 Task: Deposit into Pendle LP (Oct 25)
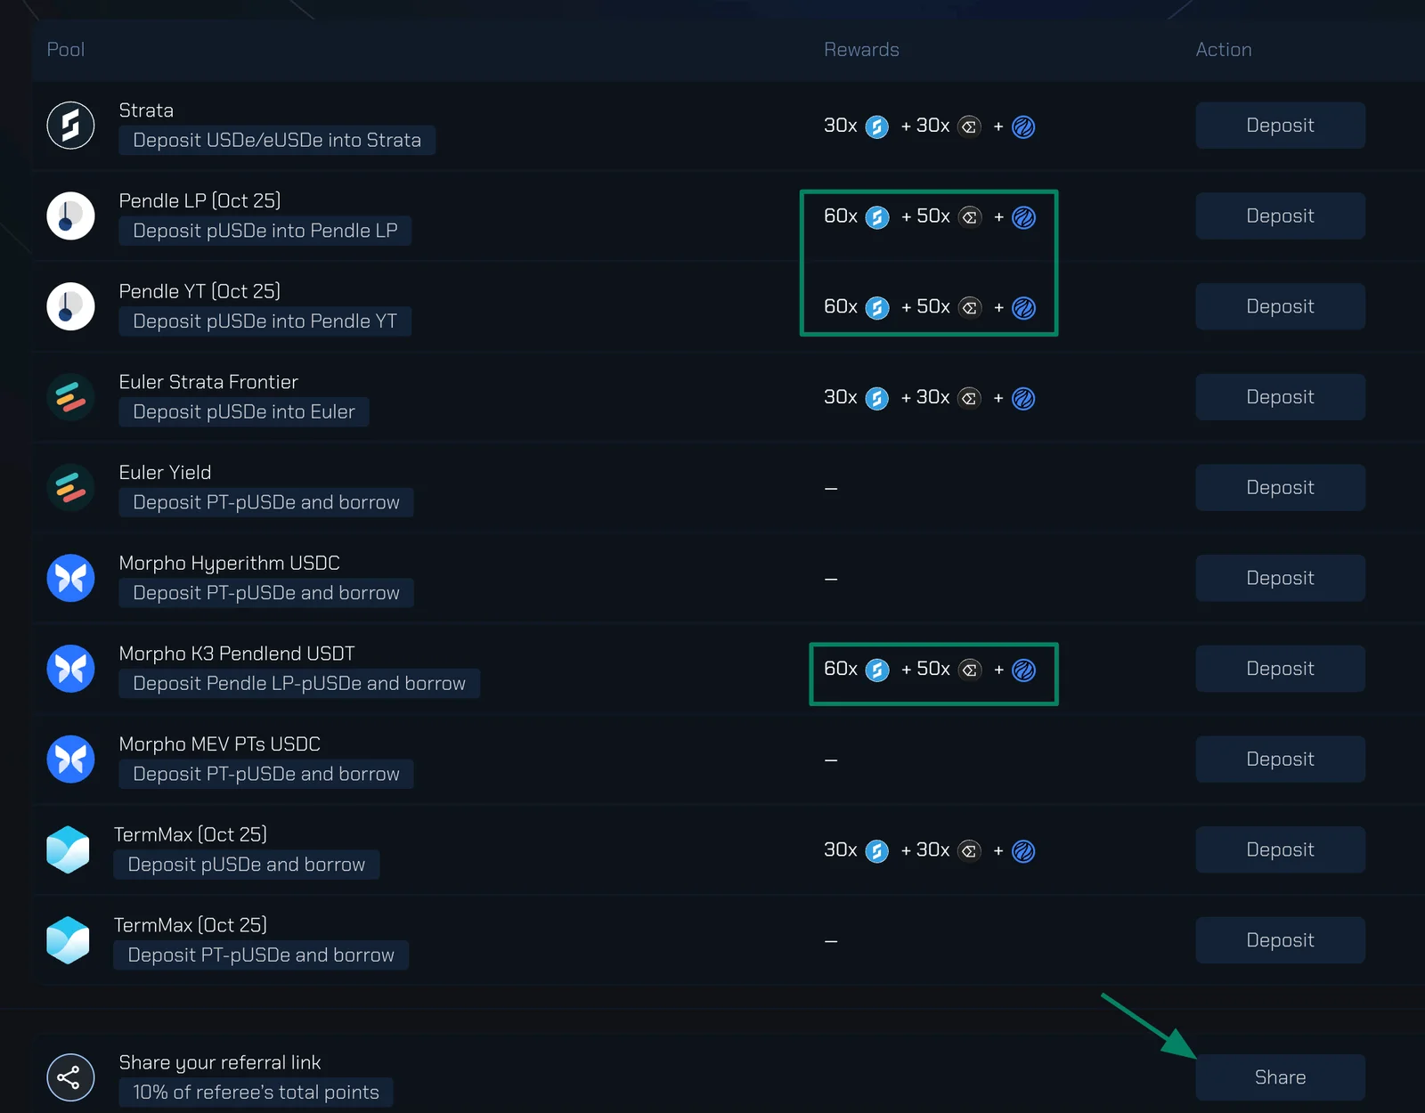click(x=1280, y=215)
